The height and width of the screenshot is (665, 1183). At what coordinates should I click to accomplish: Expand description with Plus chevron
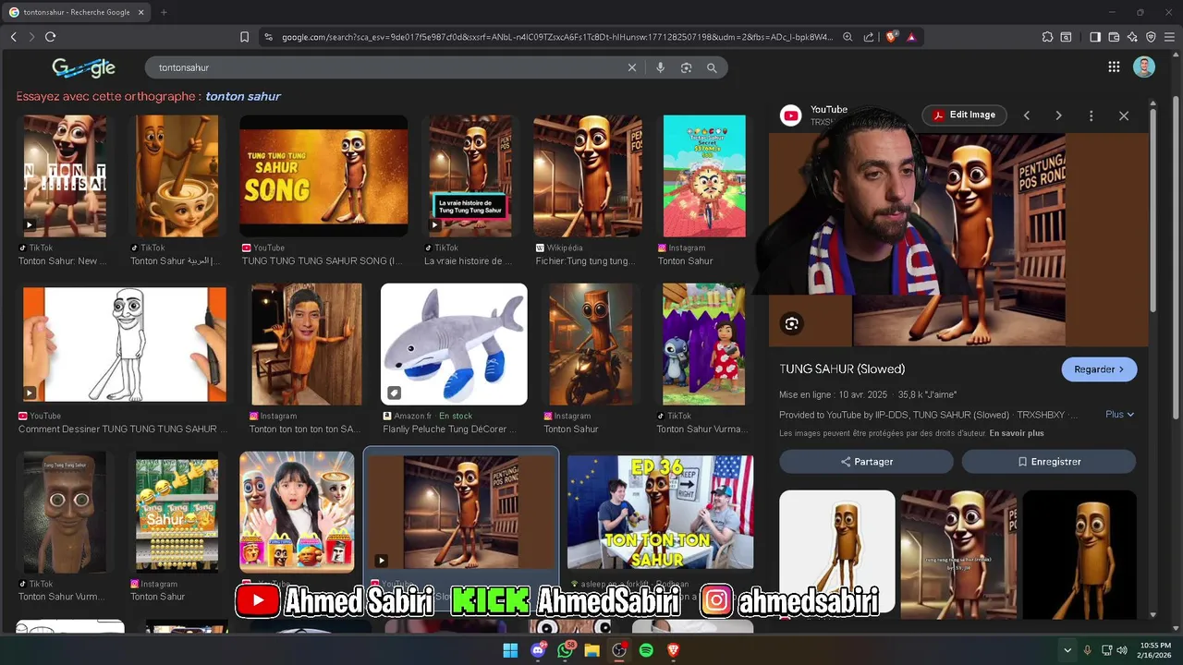[x=1119, y=415]
